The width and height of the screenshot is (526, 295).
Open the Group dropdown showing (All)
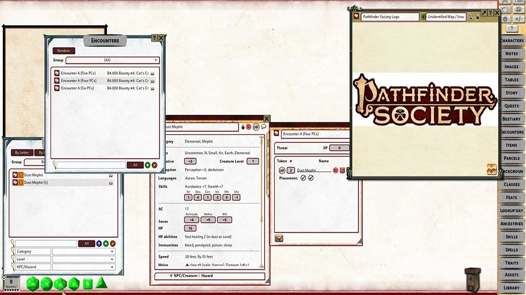pyautogui.click(x=112, y=60)
